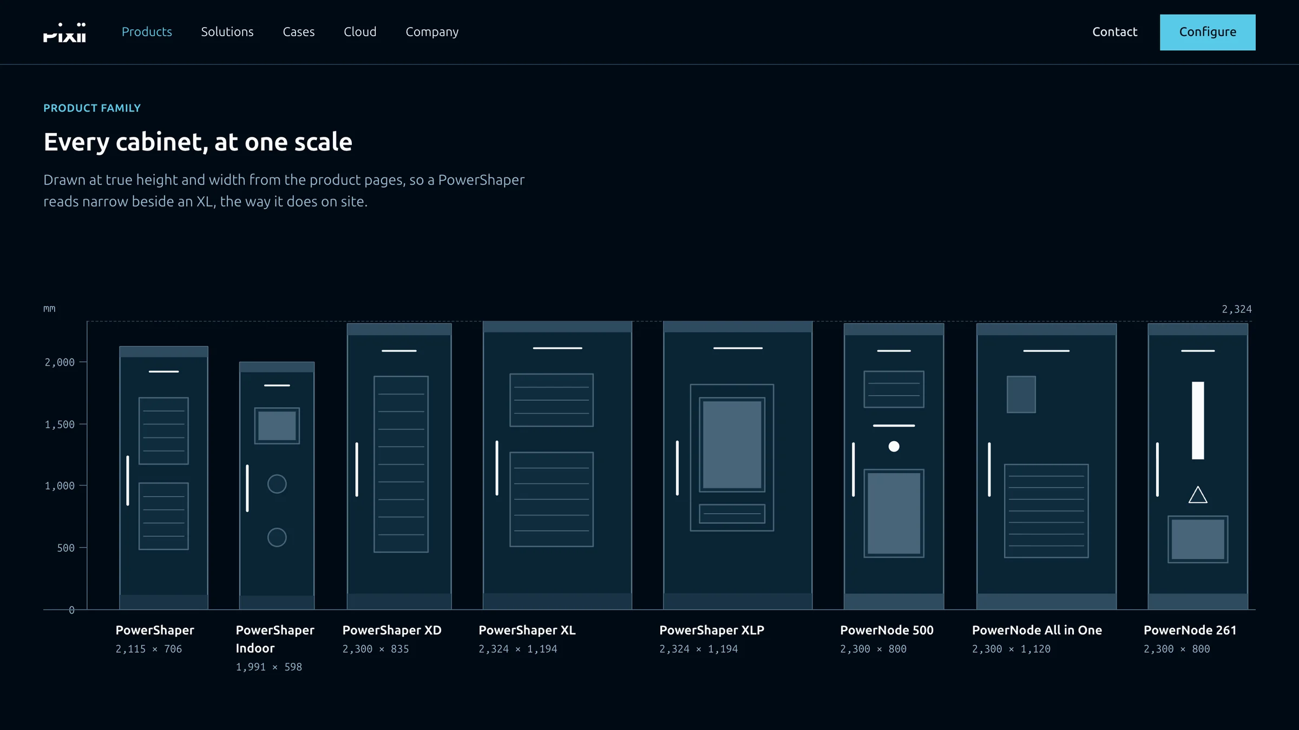Click the small square panel on PowerNode All in One
This screenshot has width=1299, height=730.
click(1021, 394)
